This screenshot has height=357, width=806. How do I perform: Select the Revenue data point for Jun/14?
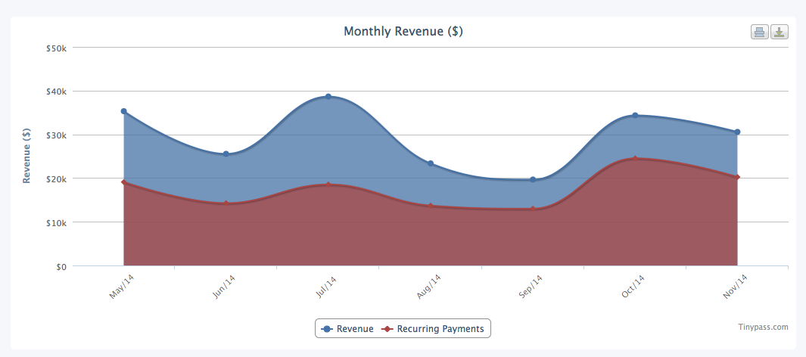(226, 154)
